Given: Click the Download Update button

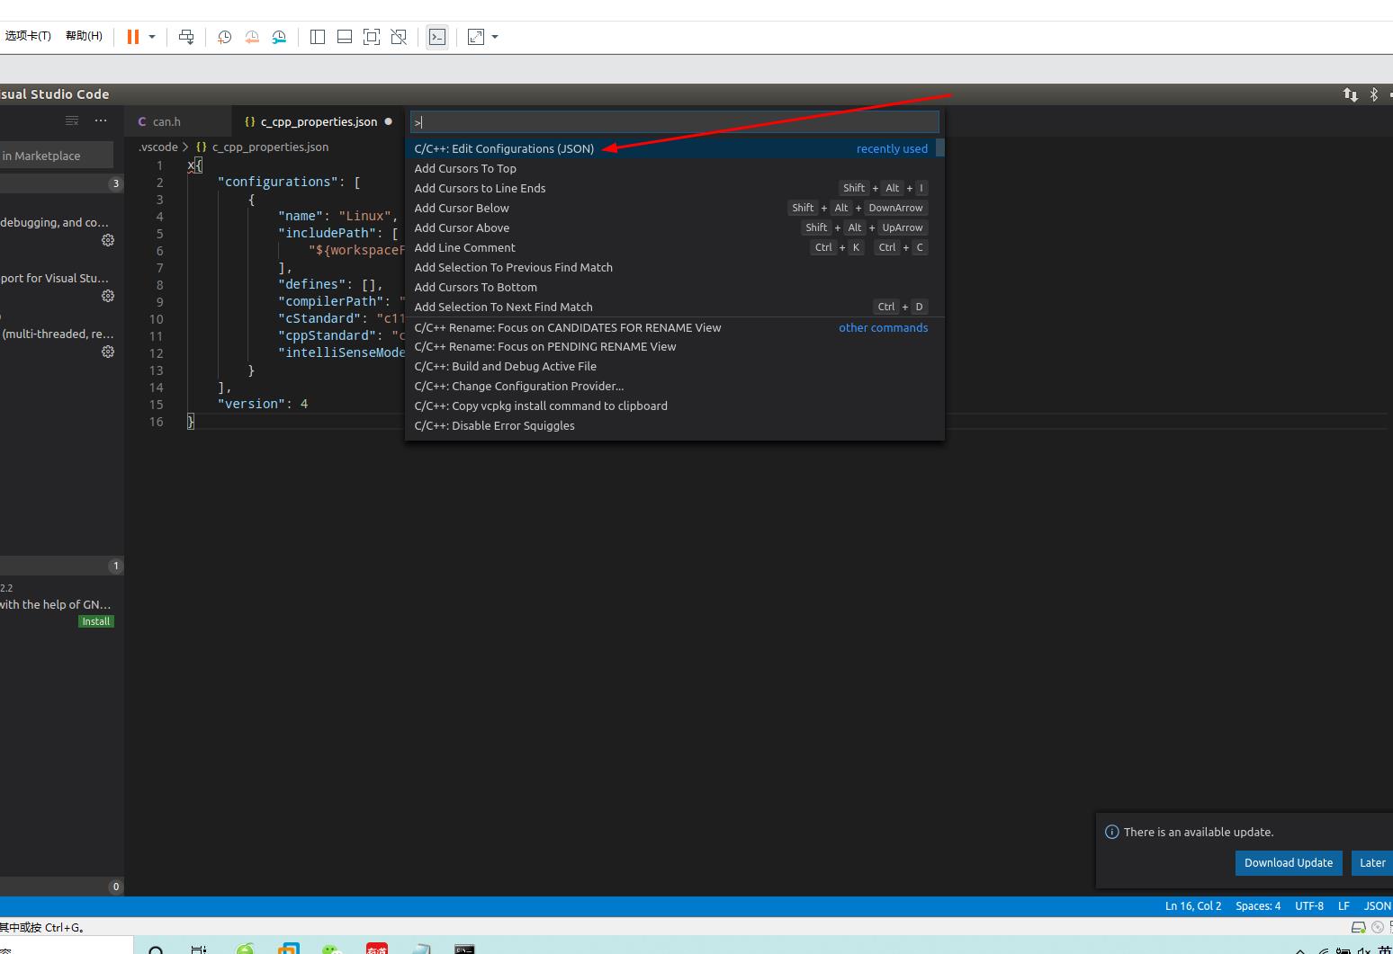Looking at the screenshot, I should coord(1289,862).
